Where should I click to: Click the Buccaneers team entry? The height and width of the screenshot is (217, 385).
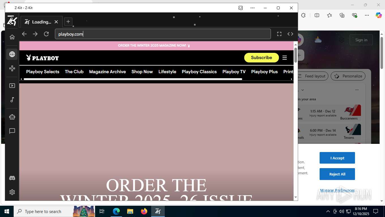coord(351,112)
